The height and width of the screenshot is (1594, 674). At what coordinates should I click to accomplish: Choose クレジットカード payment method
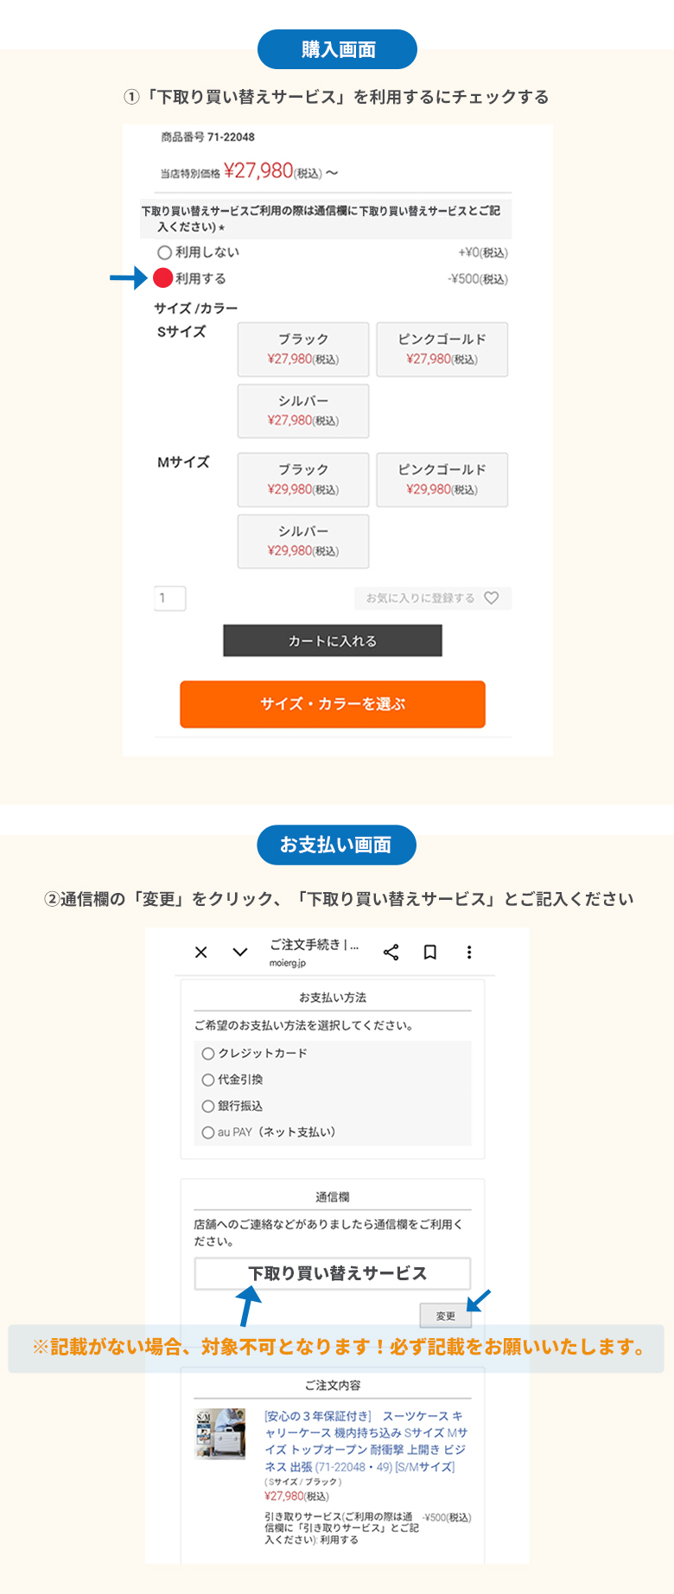tap(208, 1054)
